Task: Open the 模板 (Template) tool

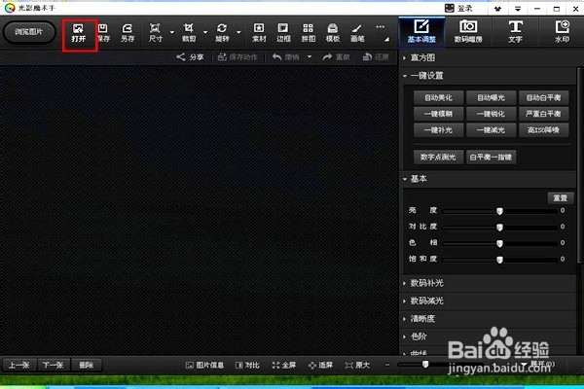Action: click(333, 33)
